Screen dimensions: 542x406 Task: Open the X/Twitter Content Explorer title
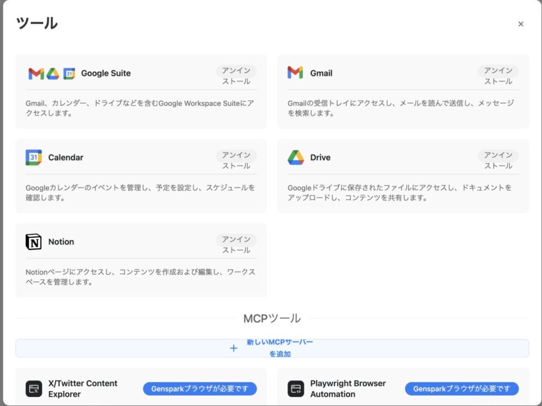pyautogui.click(x=83, y=389)
